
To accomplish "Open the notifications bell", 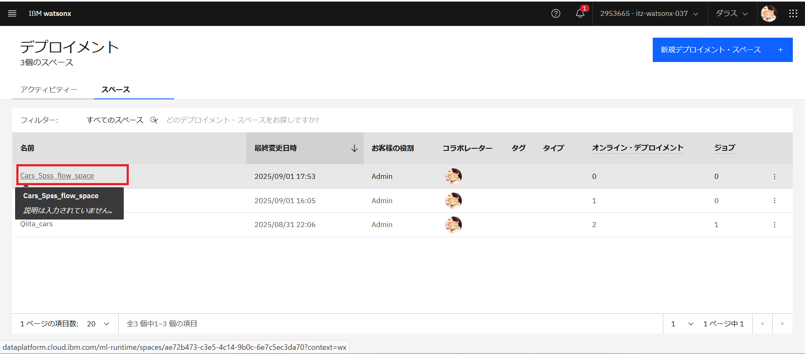I will point(580,13).
